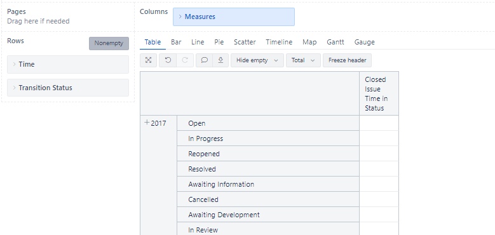Click the value cell for Resolved row
The image size is (495, 235).
tap(379, 169)
